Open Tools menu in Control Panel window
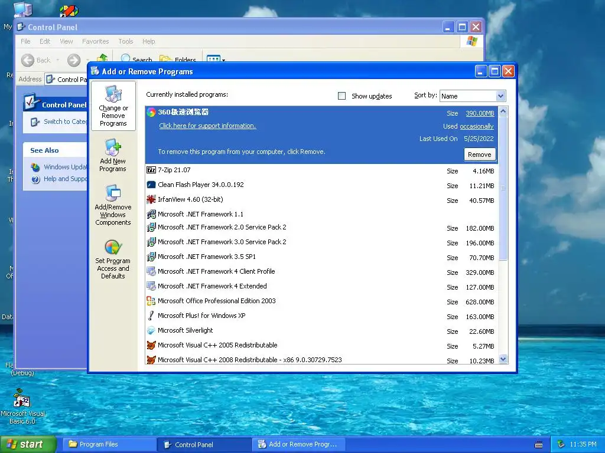Viewport: 605px width, 453px height. tap(126, 41)
